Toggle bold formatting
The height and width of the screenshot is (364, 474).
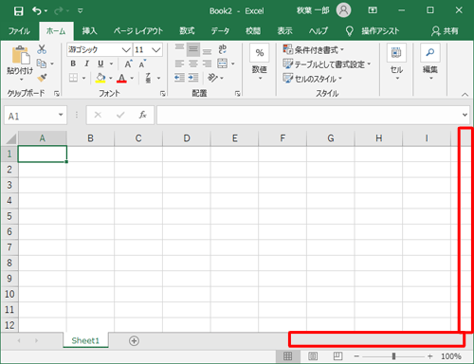[73, 64]
